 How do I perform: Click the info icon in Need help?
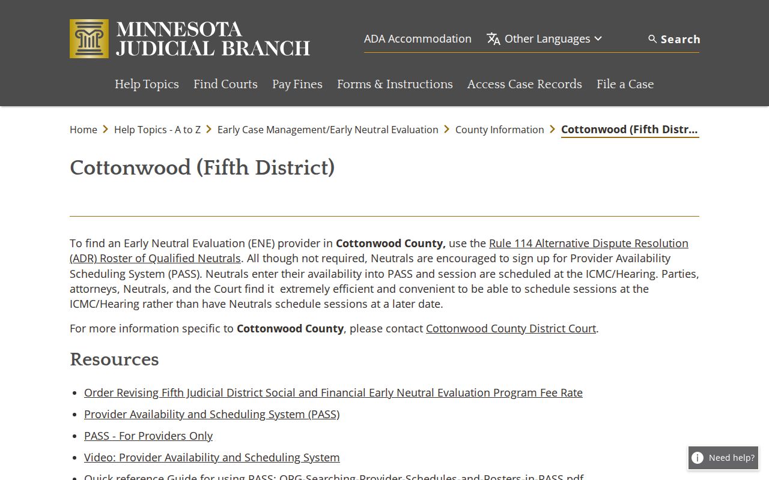[698, 458]
